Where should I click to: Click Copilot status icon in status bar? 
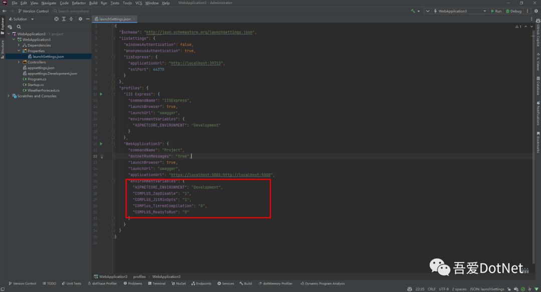point(410,289)
